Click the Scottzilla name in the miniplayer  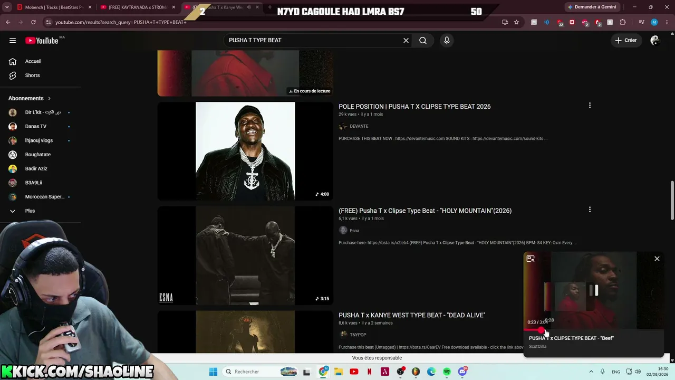[537, 347]
